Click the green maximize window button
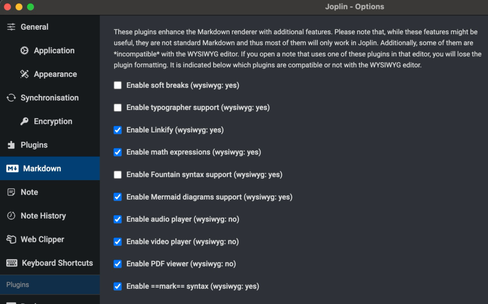 click(x=30, y=7)
